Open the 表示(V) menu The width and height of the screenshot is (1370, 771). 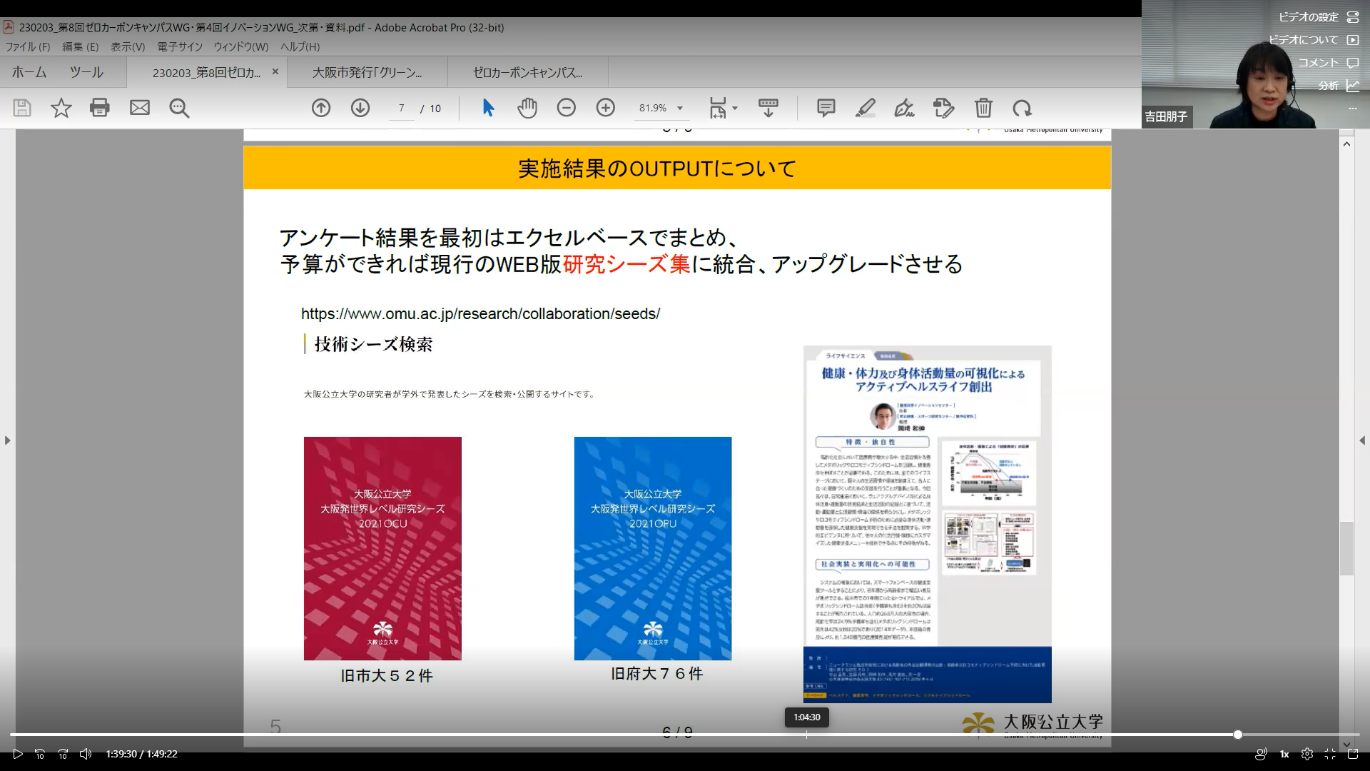[x=128, y=46]
